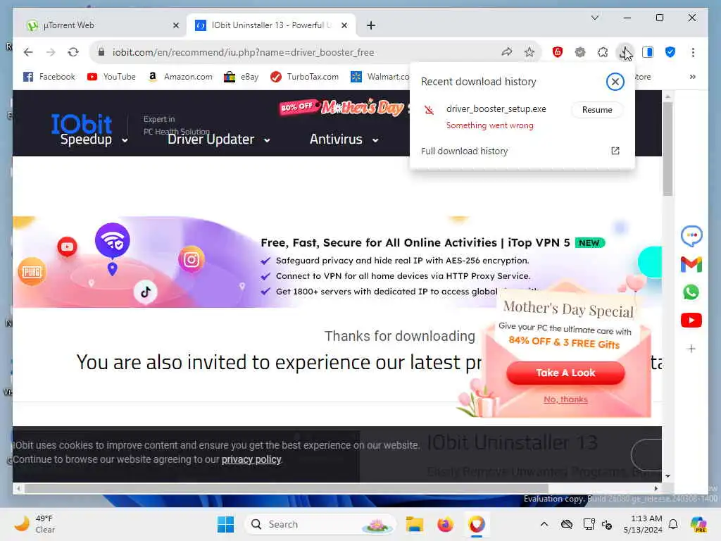Open full history via external-link icon
This screenshot has height=541, width=721.
click(615, 151)
